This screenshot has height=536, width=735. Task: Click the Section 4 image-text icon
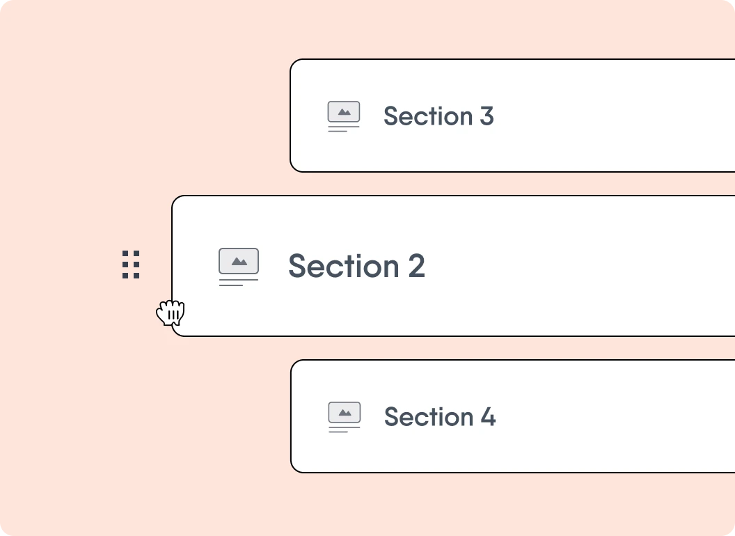[345, 417]
